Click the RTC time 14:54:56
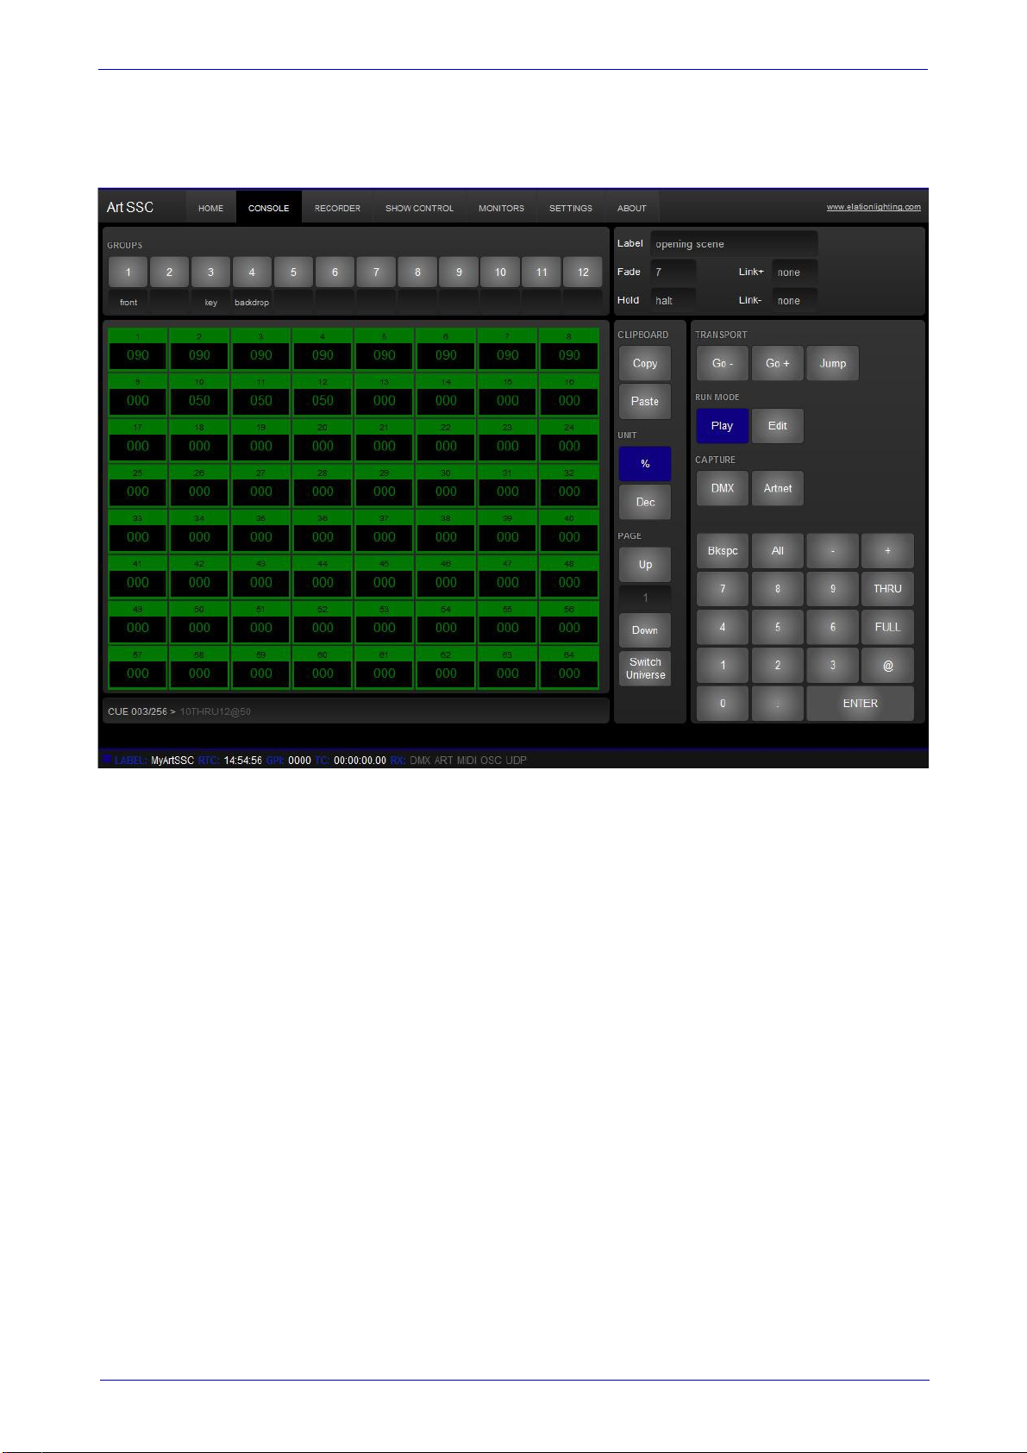This screenshot has height=1453, width=1027. 242,761
